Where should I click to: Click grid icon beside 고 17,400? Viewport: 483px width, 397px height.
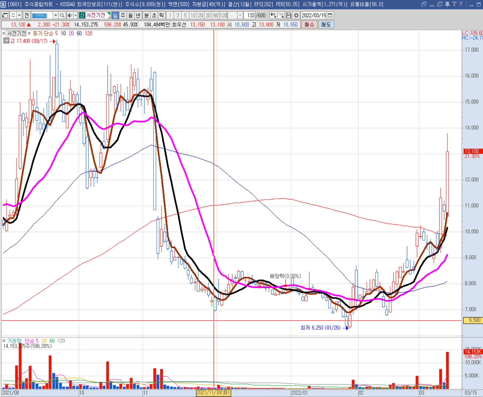click(x=6, y=41)
